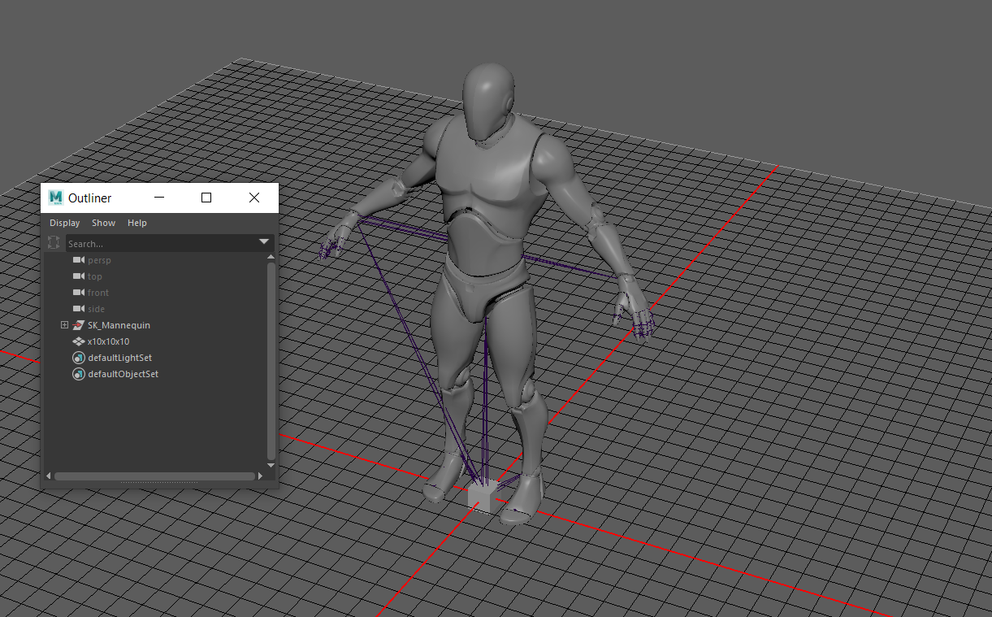Open the Show menu in Outliner
The width and height of the screenshot is (992, 617).
103,223
